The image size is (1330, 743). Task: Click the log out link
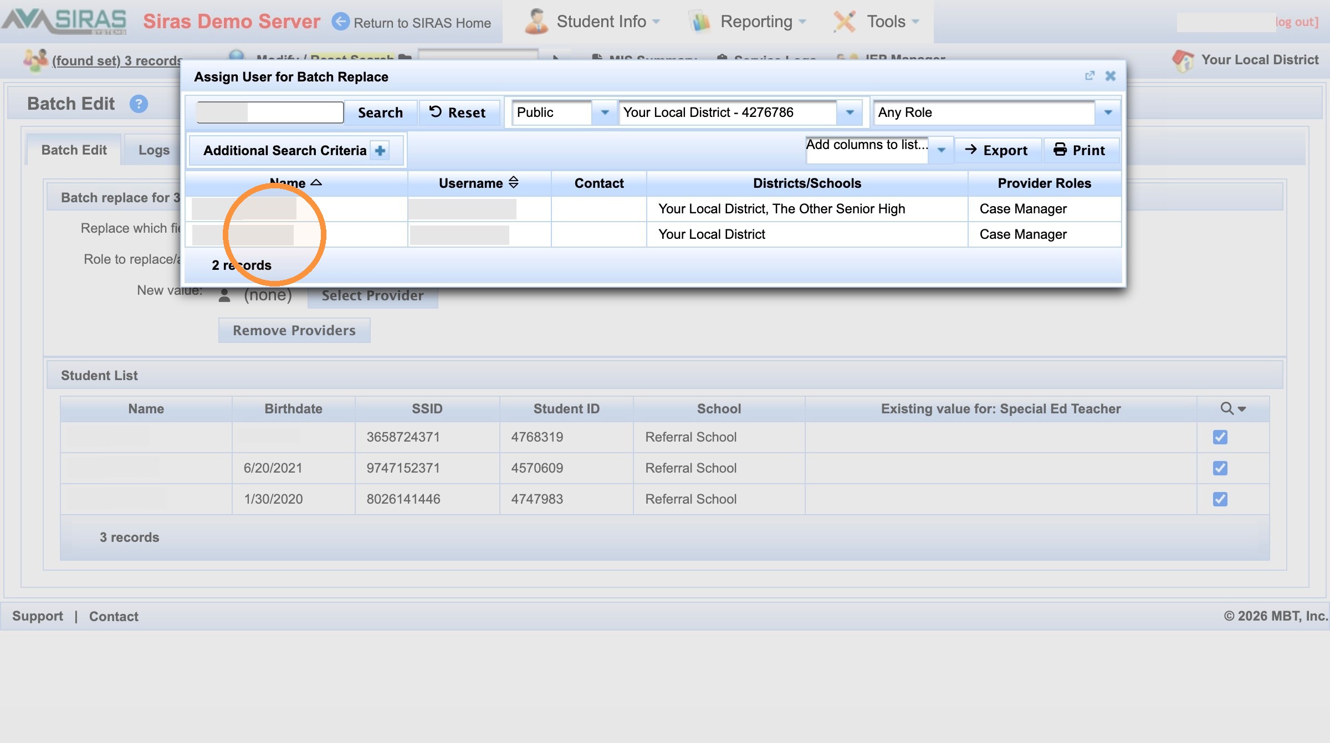(1297, 22)
